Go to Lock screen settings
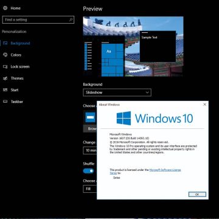 (x=20, y=66)
